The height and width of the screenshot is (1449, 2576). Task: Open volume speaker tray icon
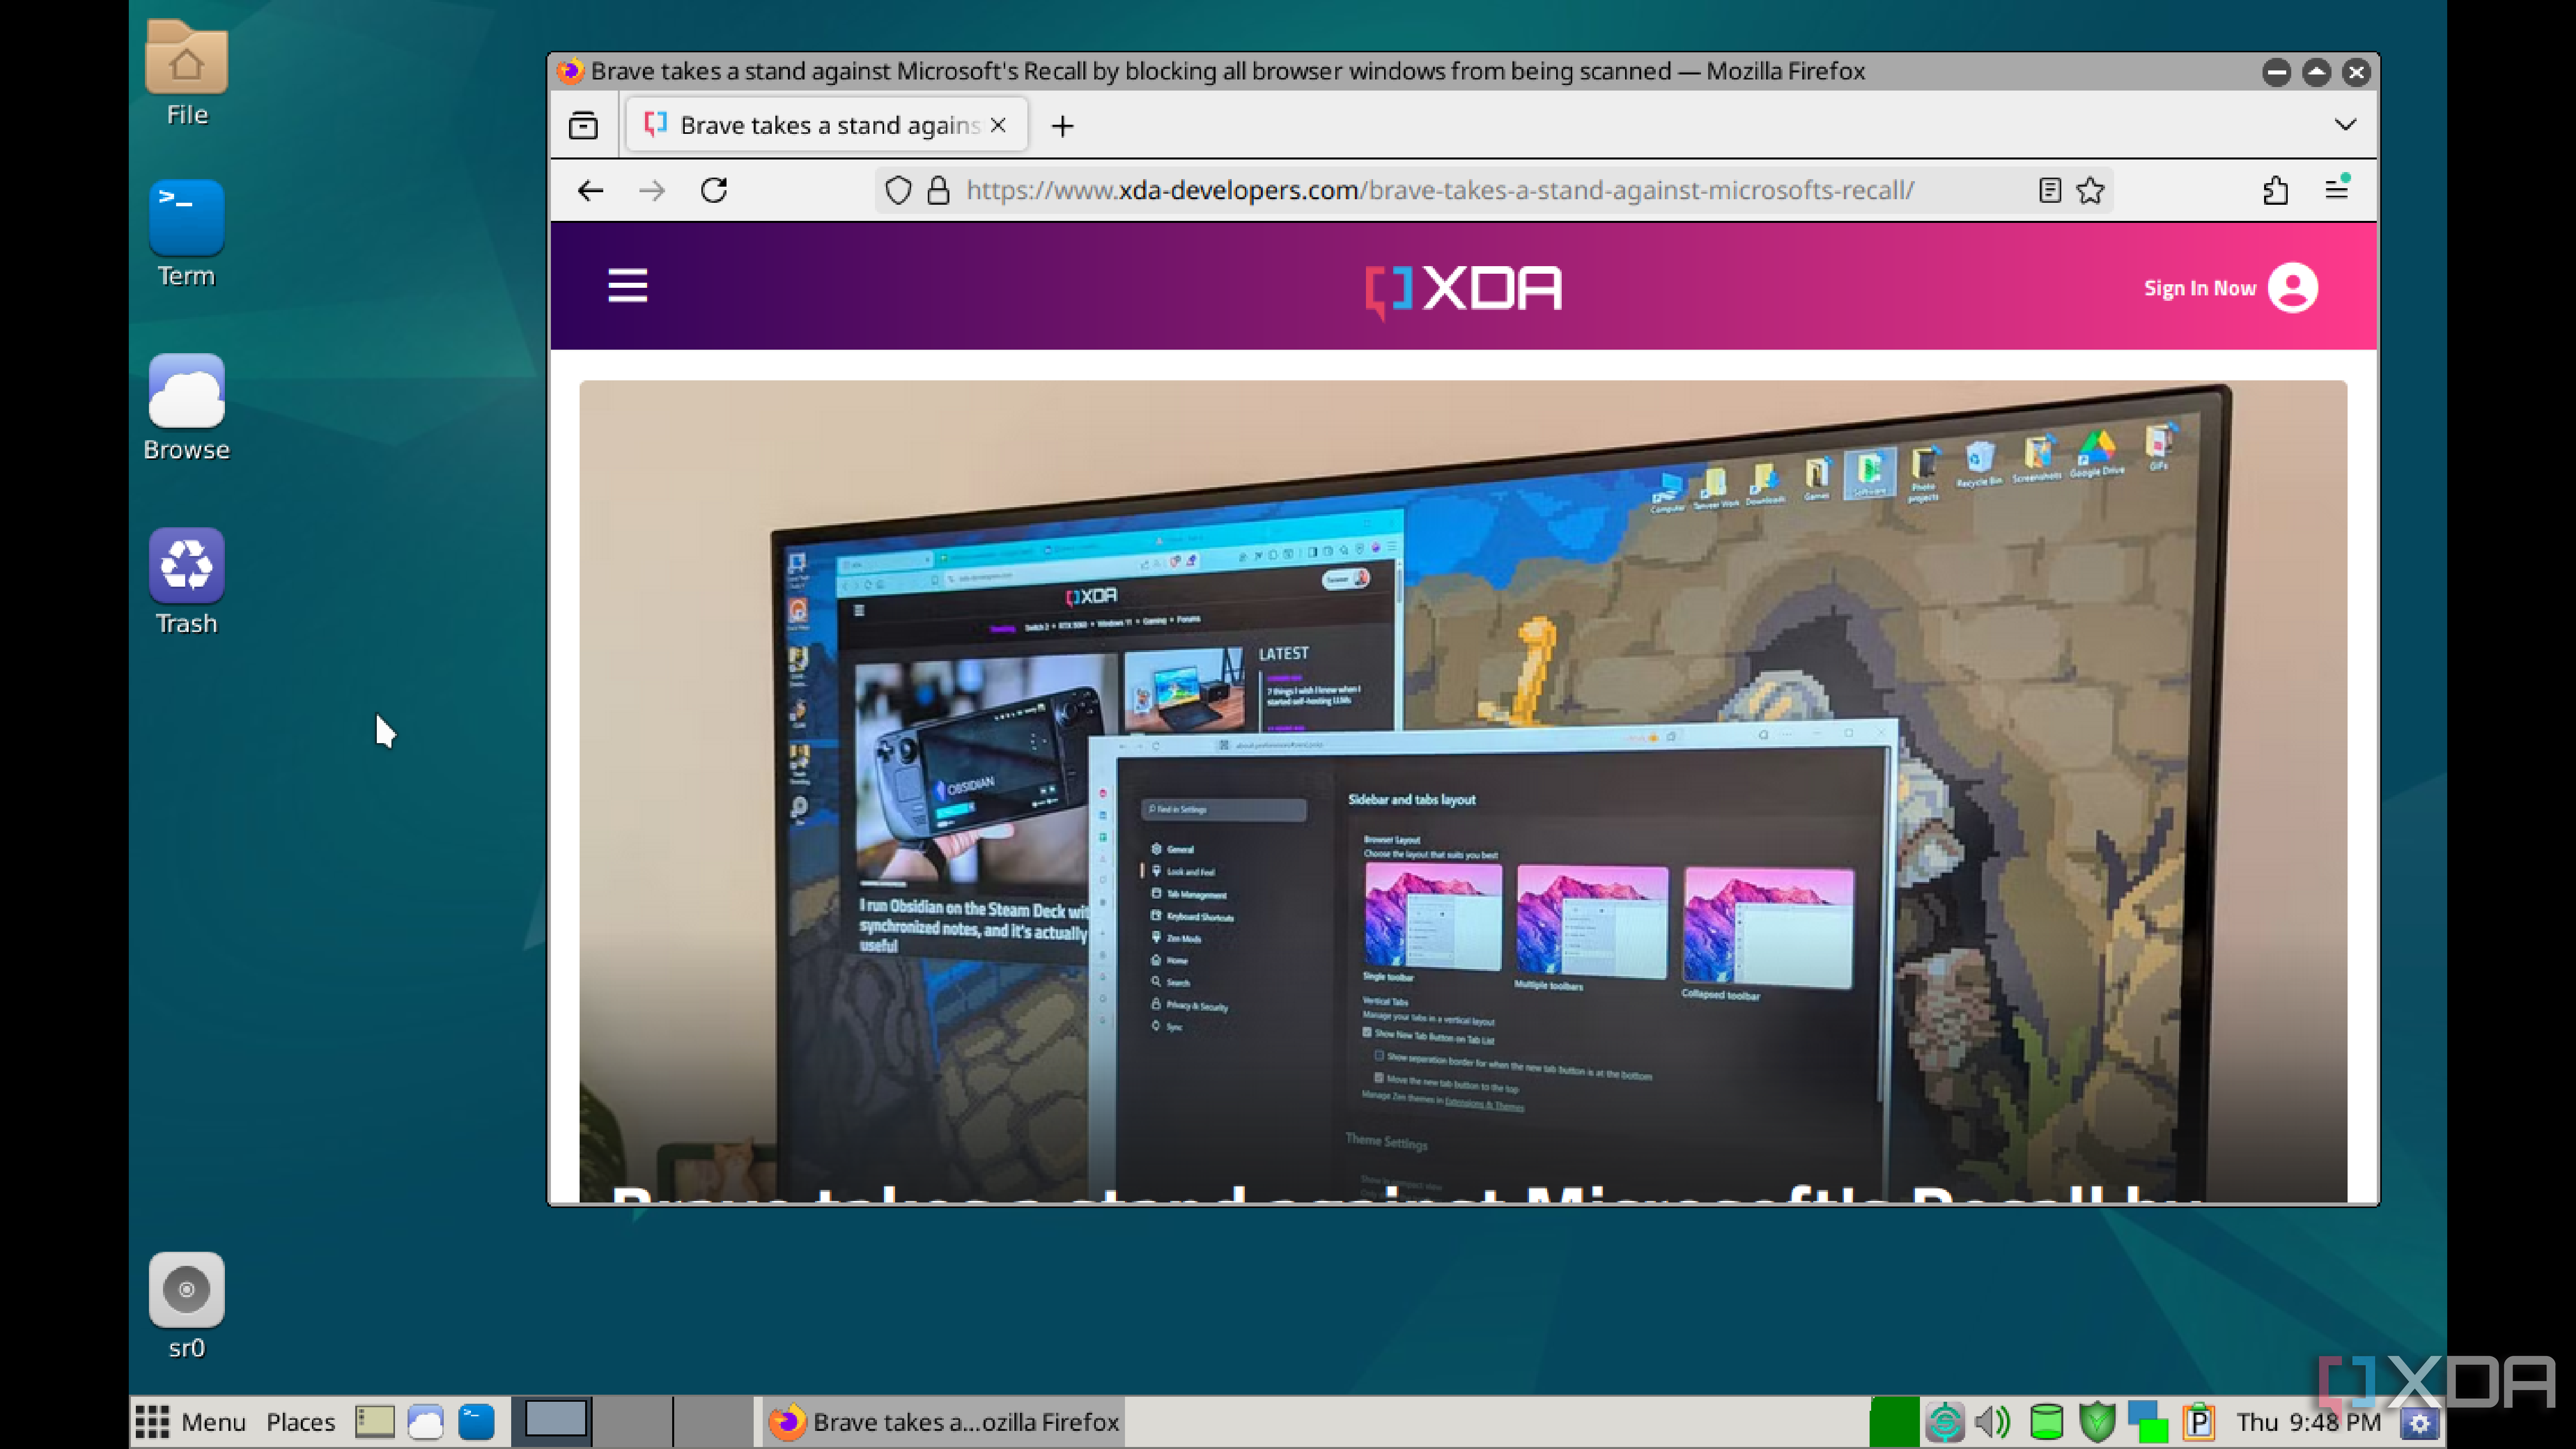(1994, 1421)
